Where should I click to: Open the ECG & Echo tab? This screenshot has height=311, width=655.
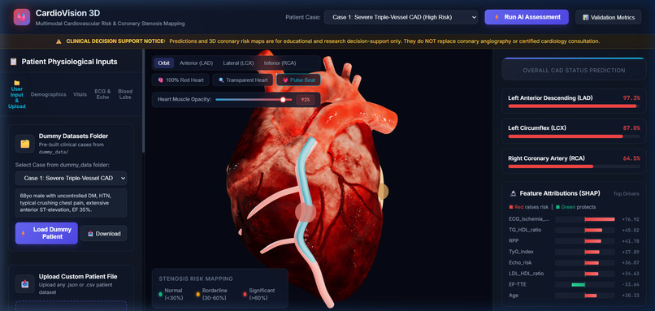click(102, 94)
